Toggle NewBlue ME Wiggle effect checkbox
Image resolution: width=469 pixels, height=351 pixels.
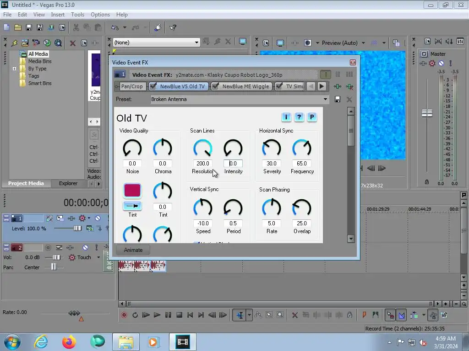(215, 86)
